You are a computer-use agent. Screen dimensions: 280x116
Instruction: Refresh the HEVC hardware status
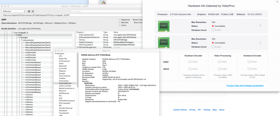pos(260,43)
